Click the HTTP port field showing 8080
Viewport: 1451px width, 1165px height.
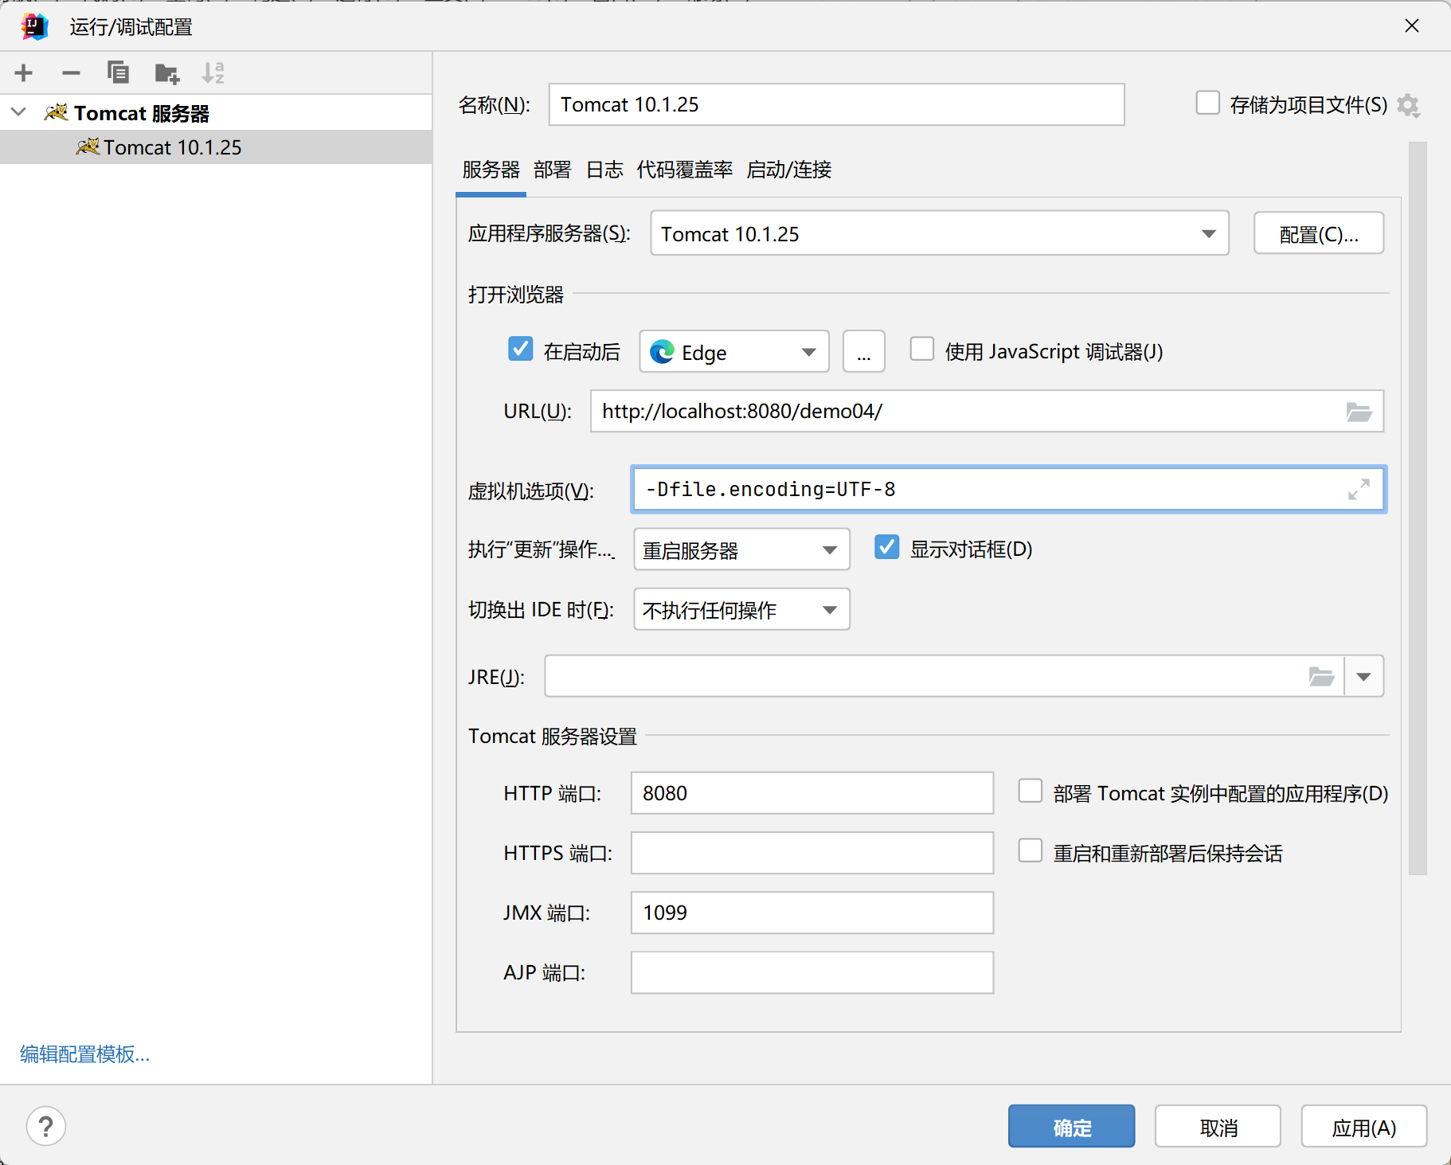pyautogui.click(x=812, y=793)
